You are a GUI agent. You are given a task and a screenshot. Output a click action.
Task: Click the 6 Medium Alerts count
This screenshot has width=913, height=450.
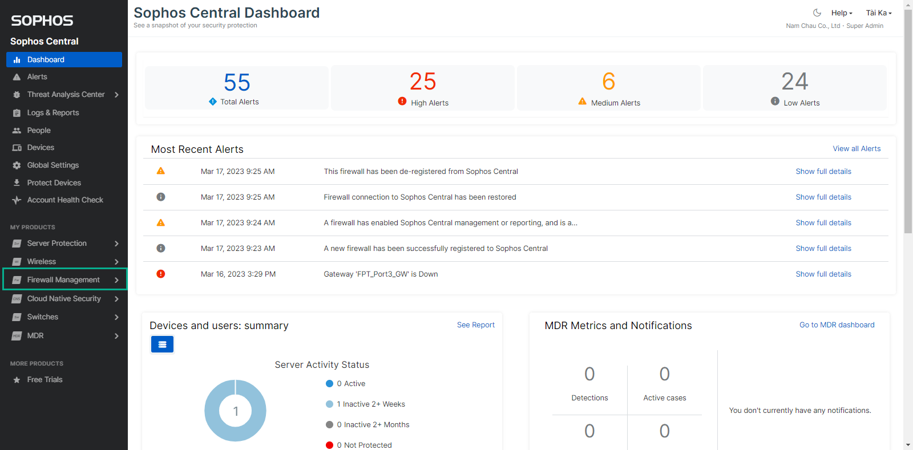(609, 82)
